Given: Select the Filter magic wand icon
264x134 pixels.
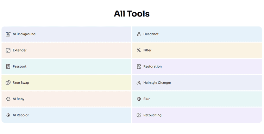Looking at the screenshot, I should point(139,50).
